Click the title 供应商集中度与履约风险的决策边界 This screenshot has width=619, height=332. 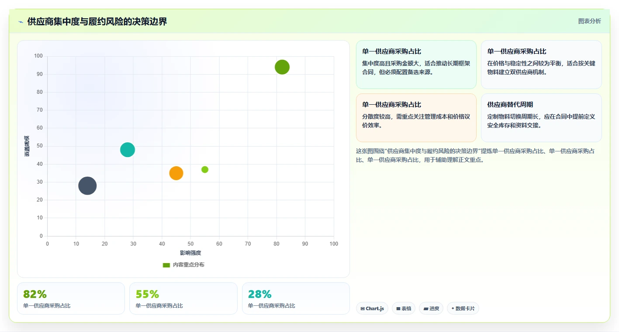97,22
